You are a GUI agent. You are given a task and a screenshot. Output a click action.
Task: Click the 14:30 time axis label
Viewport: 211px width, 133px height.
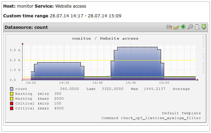pyautogui.click(x=64, y=83)
